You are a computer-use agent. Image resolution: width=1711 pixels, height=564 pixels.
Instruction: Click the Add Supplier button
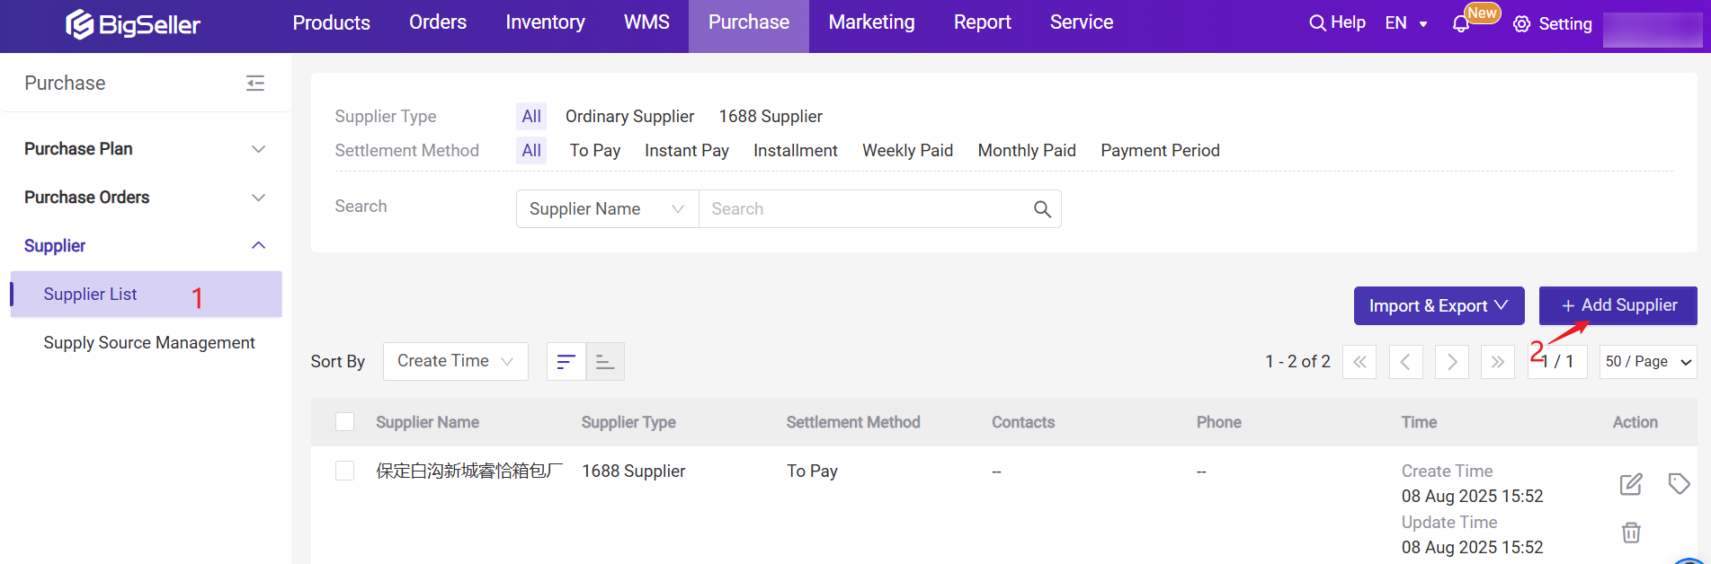(1617, 305)
